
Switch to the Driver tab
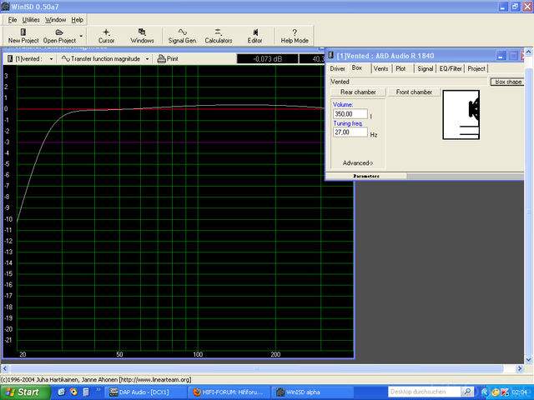pyautogui.click(x=337, y=68)
